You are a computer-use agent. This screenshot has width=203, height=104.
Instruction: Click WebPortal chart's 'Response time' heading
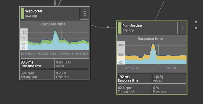53,24
